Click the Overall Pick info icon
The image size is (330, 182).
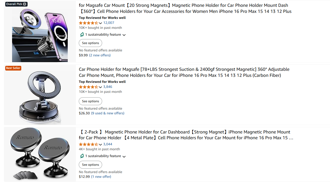25,4
